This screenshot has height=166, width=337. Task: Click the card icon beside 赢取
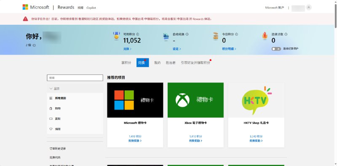pos(51,119)
